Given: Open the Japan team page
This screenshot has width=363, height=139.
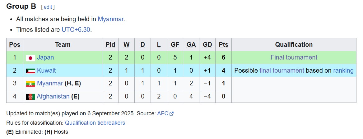Looking at the screenshot, I should click(45, 57).
